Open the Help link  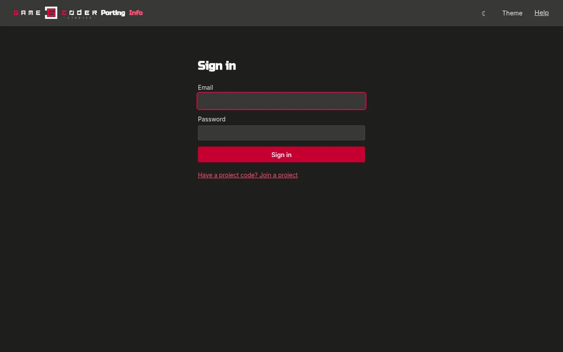click(541, 13)
